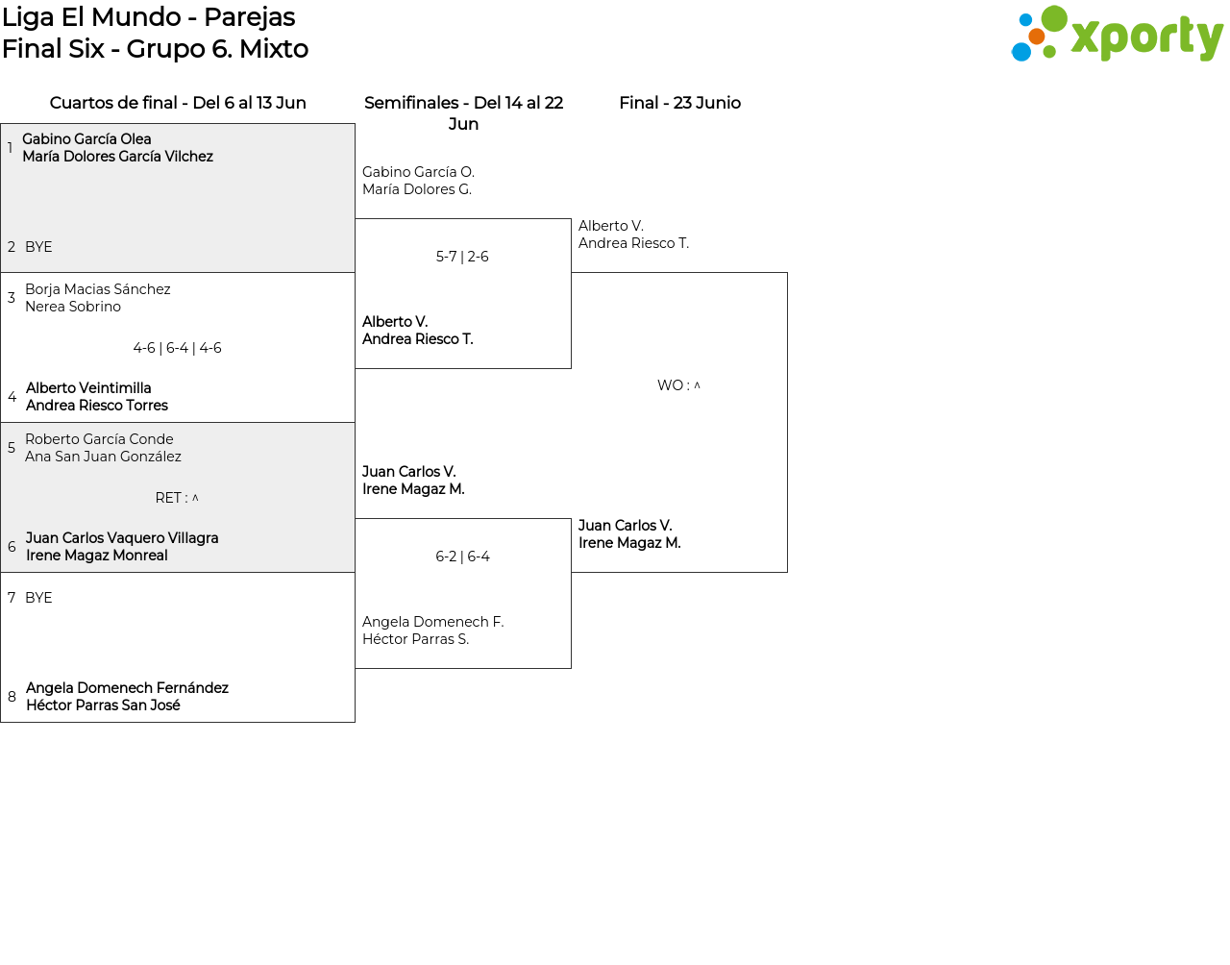1230x965 pixels.
Task: Expand the caret next to RET
Action: pyautogui.click(x=195, y=498)
